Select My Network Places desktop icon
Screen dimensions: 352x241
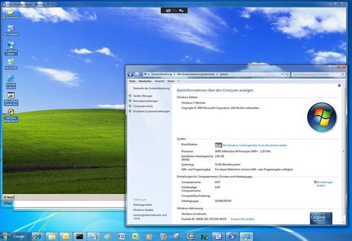pyautogui.click(x=11, y=48)
